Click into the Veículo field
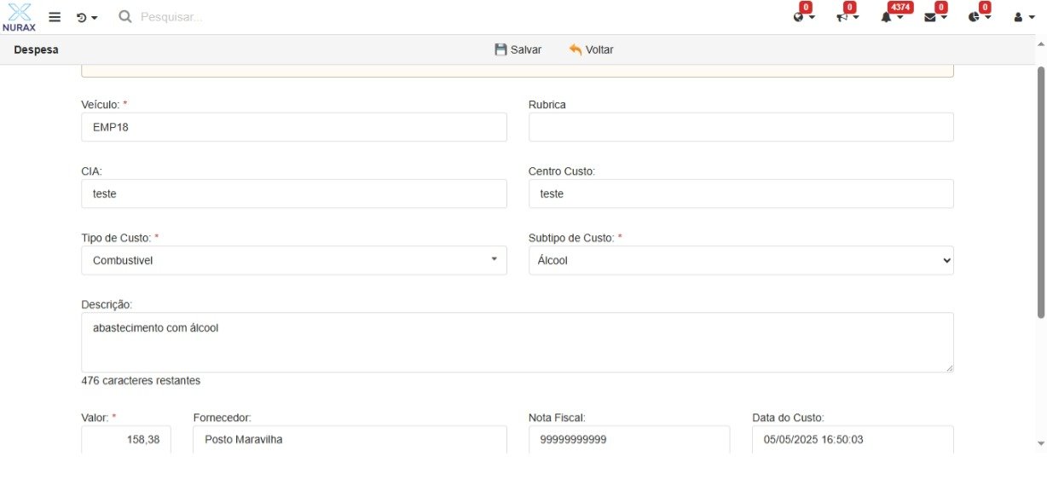 coord(294,127)
